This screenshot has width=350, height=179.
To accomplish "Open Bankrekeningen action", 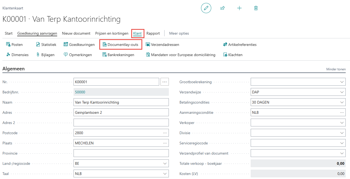I will click(x=118, y=55).
